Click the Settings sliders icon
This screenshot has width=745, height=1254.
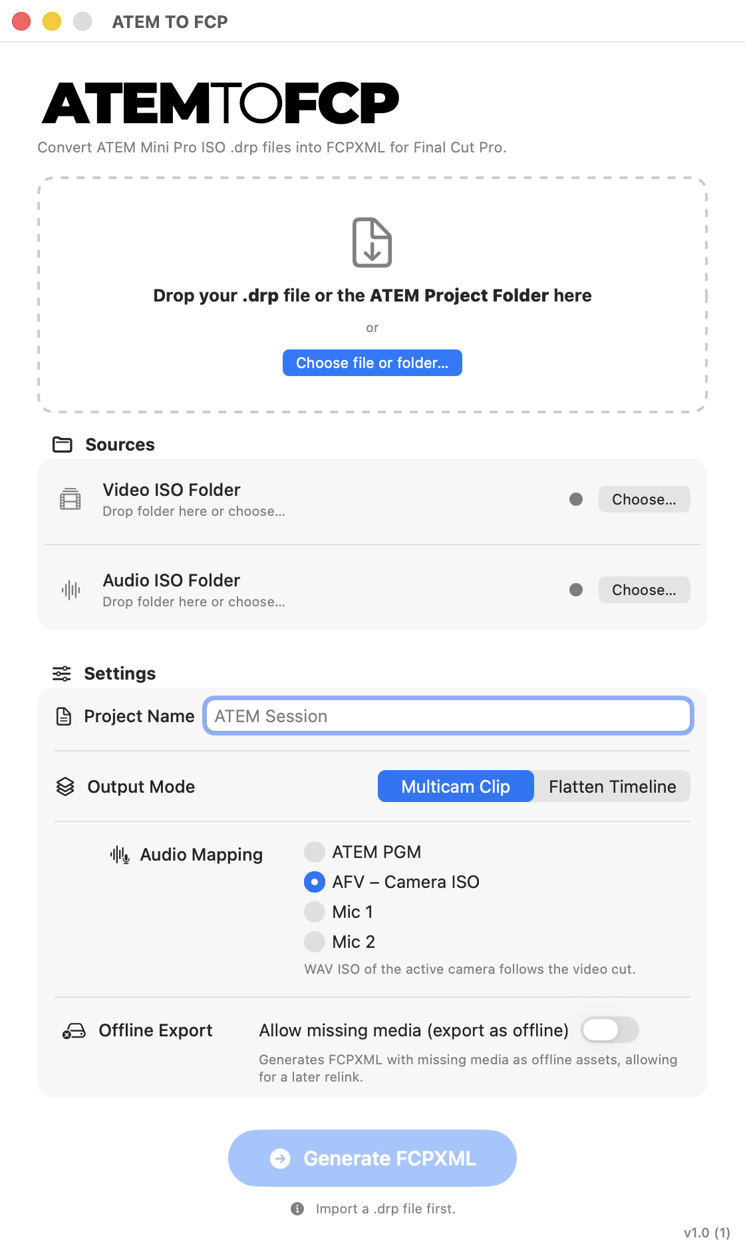tap(62, 674)
